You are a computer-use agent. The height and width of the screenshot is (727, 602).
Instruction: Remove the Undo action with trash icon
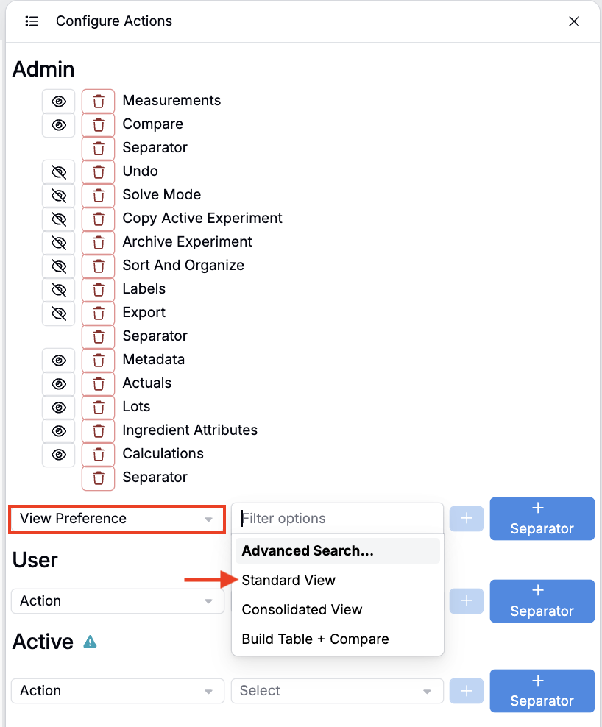click(x=98, y=171)
